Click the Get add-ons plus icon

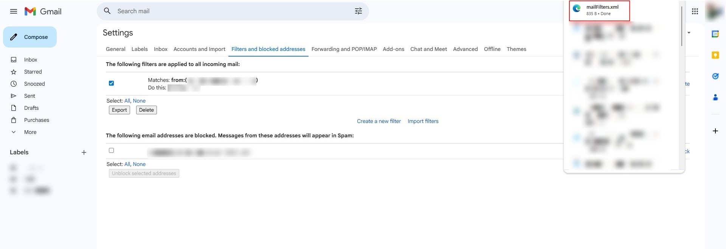click(x=715, y=131)
